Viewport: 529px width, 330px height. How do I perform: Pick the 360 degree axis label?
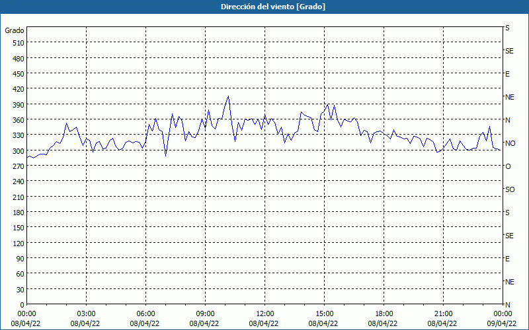(x=19, y=120)
